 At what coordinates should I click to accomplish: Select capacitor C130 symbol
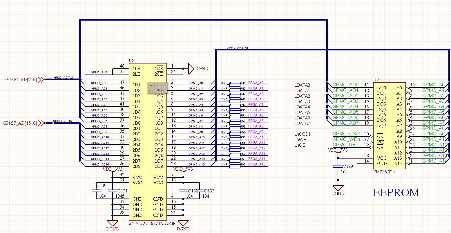(96, 191)
